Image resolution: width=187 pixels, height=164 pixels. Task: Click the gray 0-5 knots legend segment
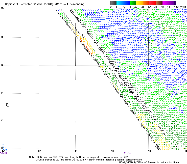coord(113,3)
